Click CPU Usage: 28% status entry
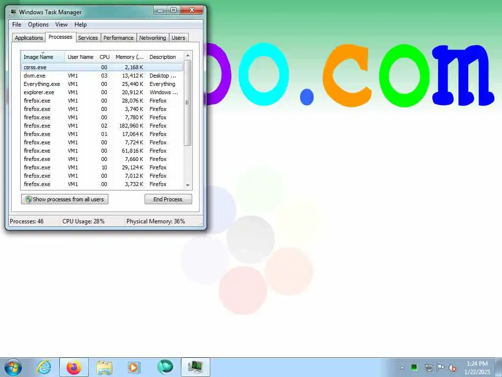 click(x=83, y=221)
